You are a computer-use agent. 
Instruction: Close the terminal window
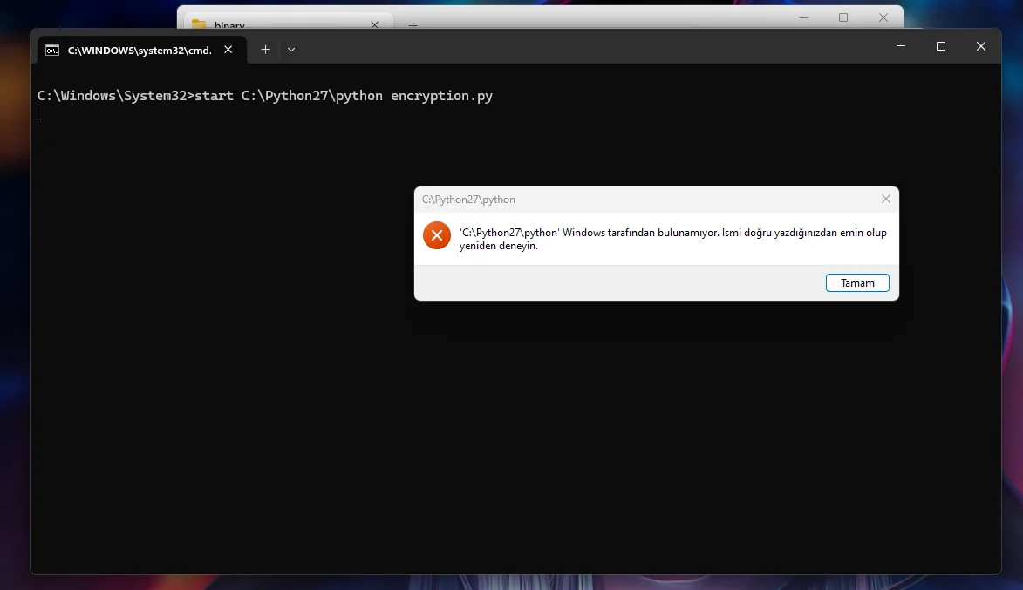coord(982,46)
